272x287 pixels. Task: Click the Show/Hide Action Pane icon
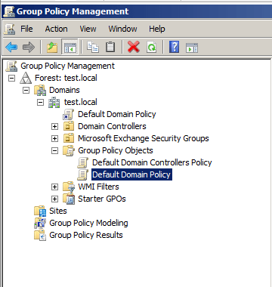pyautogui.click(x=192, y=48)
